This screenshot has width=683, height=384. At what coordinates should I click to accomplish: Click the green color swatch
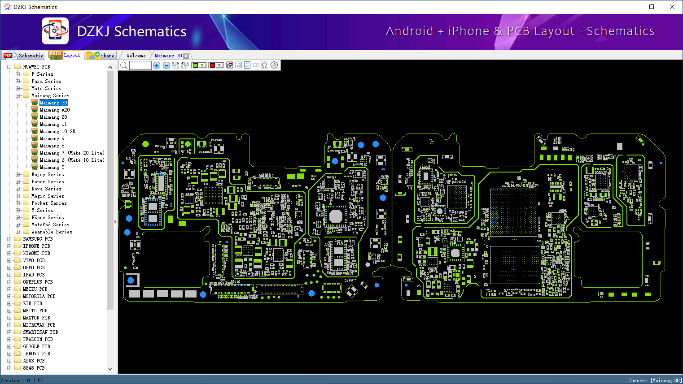click(x=195, y=65)
